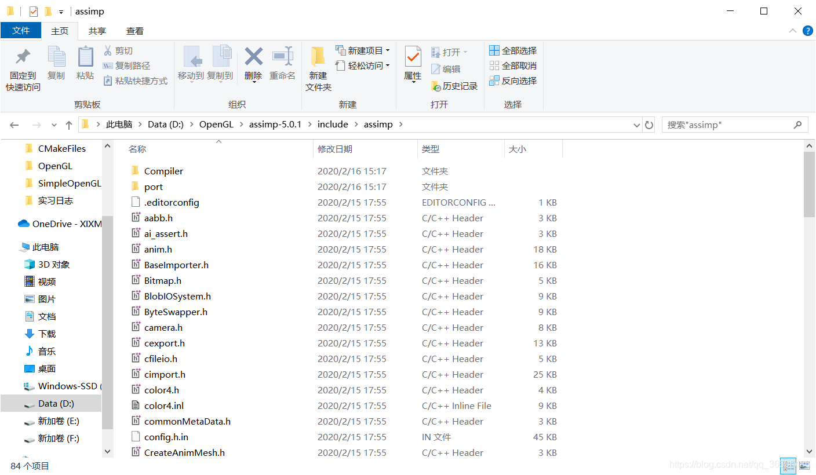This screenshot has height=475, width=816.
Task: Open the Easy access (轻松访问) dropdown
Action: [363, 65]
